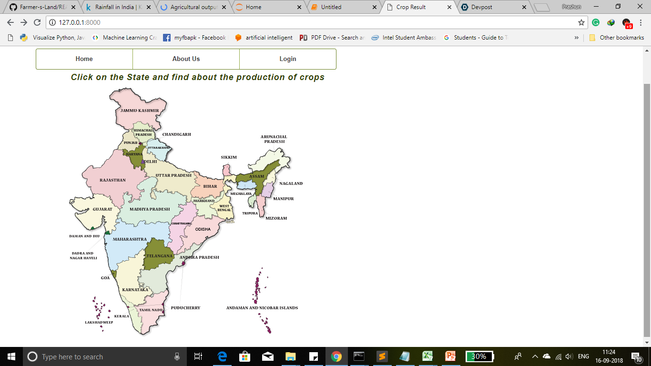Viewport: 651px width, 366px height.
Task: Open Excel from the taskbar
Action: [x=427, y=356]
